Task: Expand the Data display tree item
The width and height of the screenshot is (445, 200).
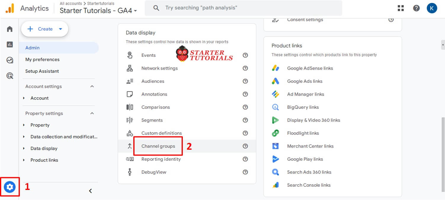Action: [x=44, y=149]
